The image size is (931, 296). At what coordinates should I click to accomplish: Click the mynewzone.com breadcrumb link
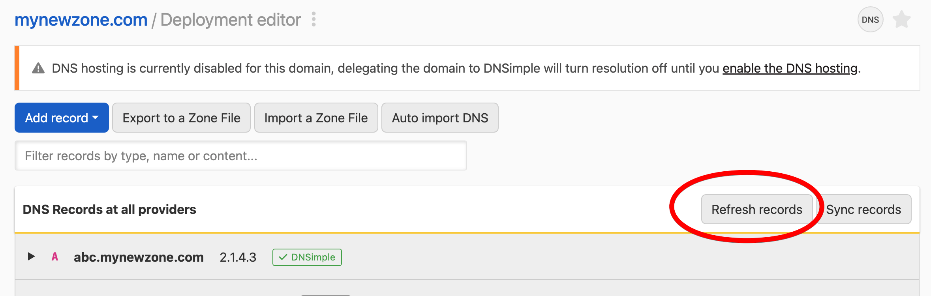point(81,20)
